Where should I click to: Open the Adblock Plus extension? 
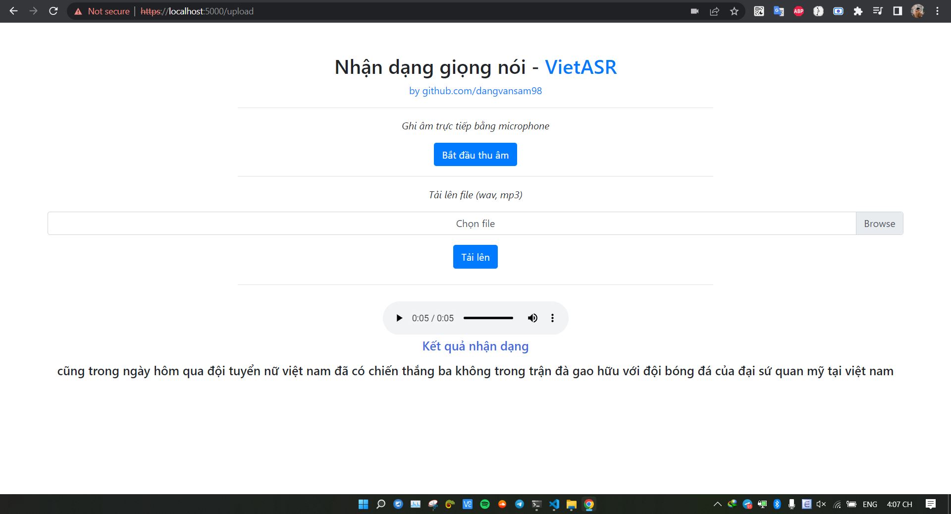click(798, 11)
